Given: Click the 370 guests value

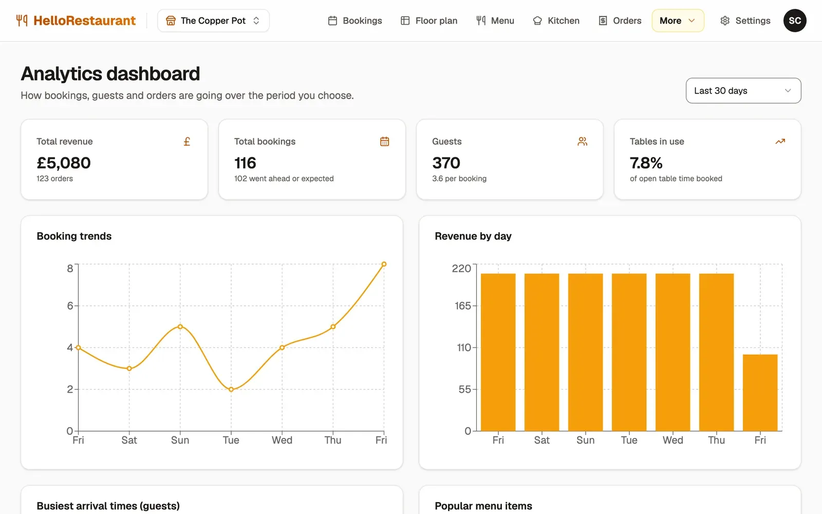Looking at the screenshot, I should point(446,163).
